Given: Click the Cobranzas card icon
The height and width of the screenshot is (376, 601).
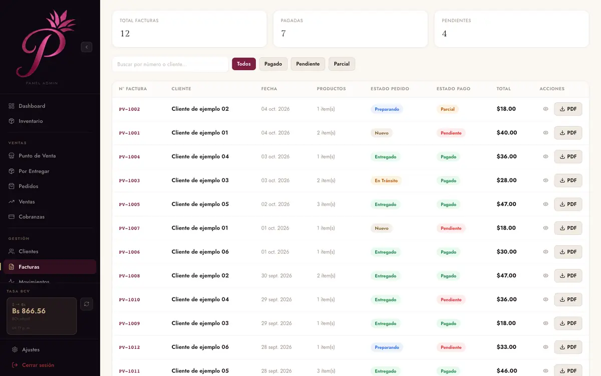Looking at the screenshot, I should click(x=12, y=217).
